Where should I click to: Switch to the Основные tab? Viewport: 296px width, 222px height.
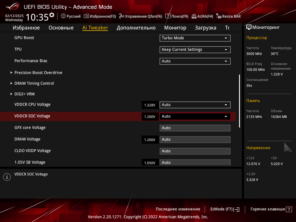click(x=61, y=28)
